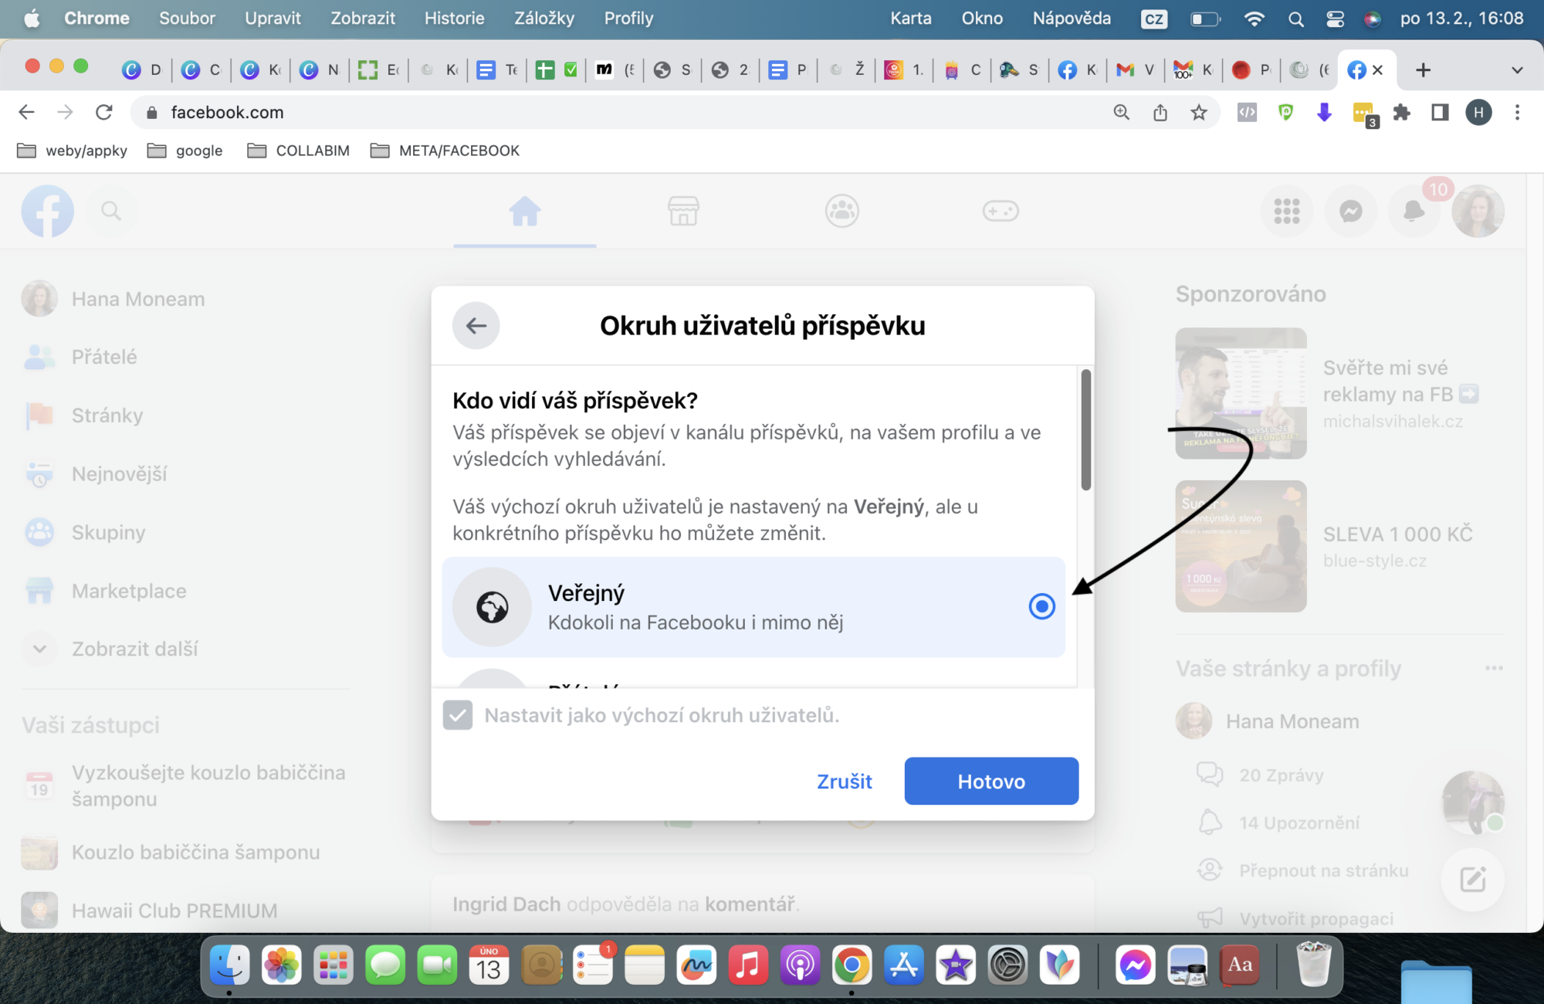
Task: Open Messenger app from the Dock
Action: [x=1136, y=965]
